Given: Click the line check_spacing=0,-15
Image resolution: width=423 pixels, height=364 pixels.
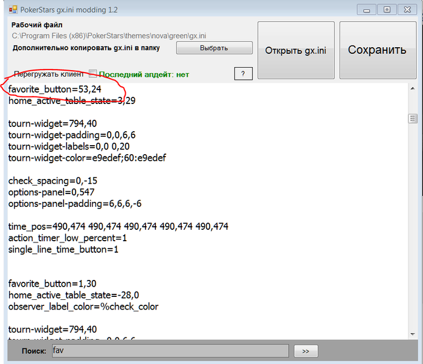Looking at the screenshot, I should click(53, 181).
